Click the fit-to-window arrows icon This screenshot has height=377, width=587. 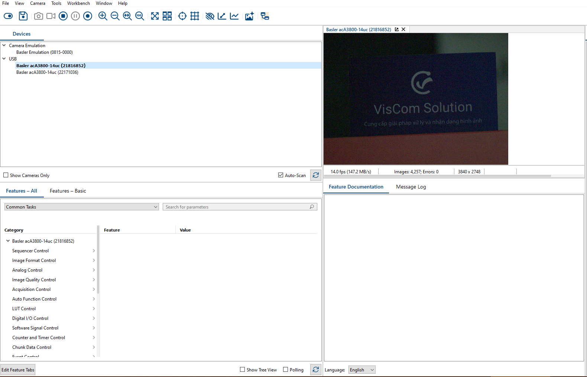pyautogui.click(x=155, y=16)
